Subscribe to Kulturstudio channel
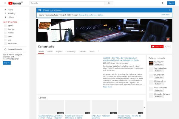Screen dimensions: 179x119 [x=157, y=47]
